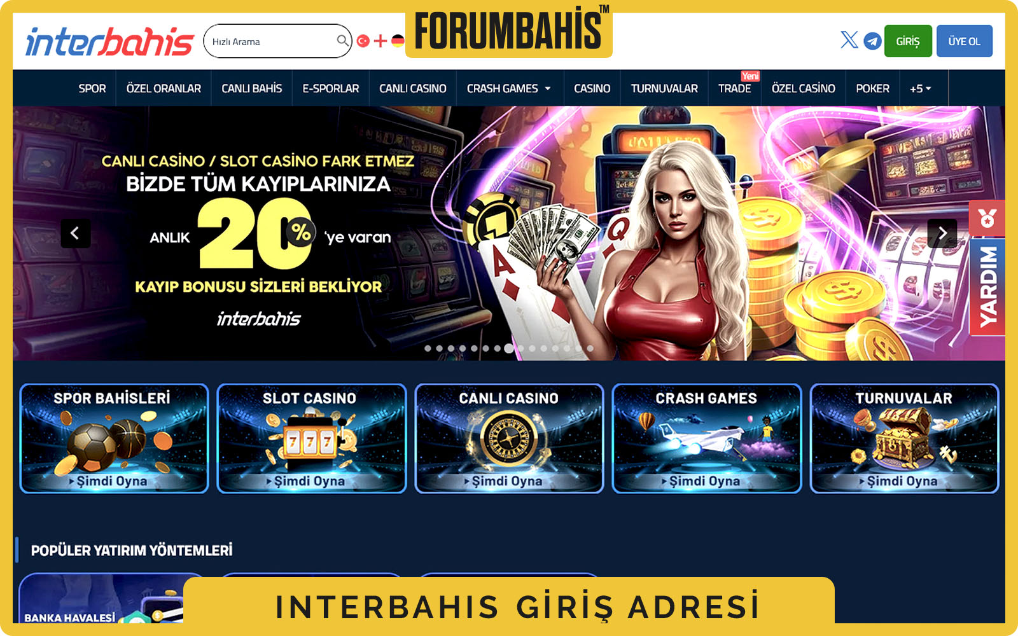The image size is (1018, 636).
Task: Expand the Crash Games dropdown menu
Action: (509, 88)
